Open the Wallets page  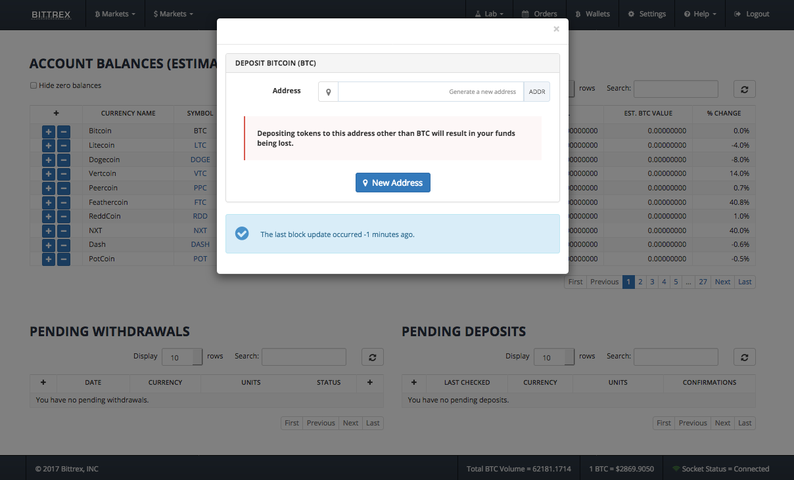(592, 14)
